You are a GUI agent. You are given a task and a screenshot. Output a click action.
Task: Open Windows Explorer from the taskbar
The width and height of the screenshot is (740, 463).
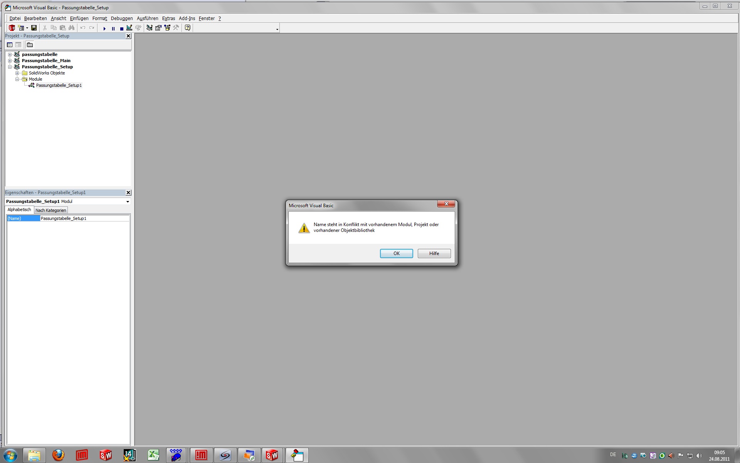pyautogui.click(x=34, y=455)
